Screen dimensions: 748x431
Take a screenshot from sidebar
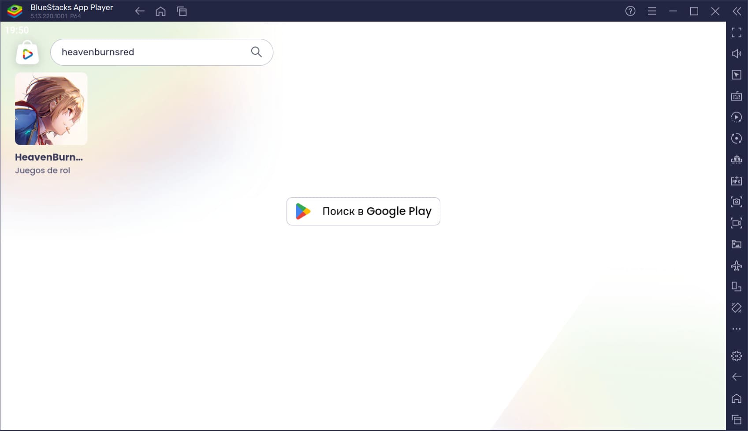pos(737,202)
